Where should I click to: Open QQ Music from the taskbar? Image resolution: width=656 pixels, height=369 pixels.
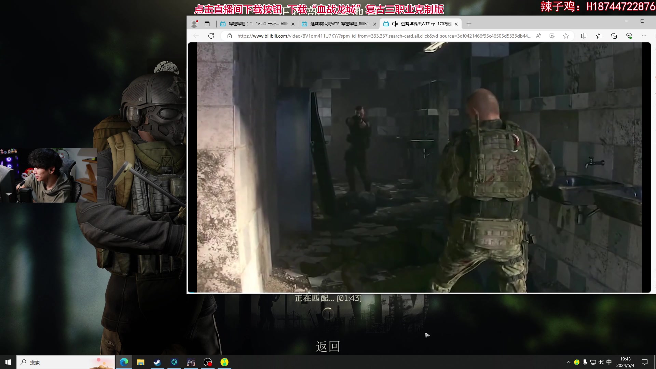224,362
